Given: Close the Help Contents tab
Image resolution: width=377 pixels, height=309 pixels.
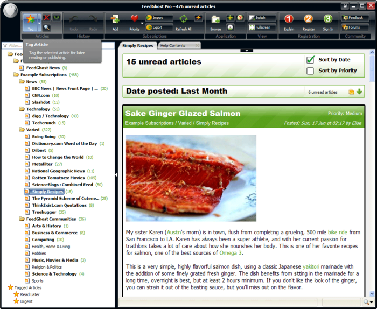Looking at the screenshot, I should 197,45.
